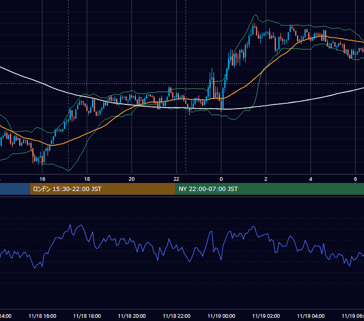This screenshot has height=321, width=364.
Task: Click the hour label 0 on time axis
Action: click(x=221, y=179)
